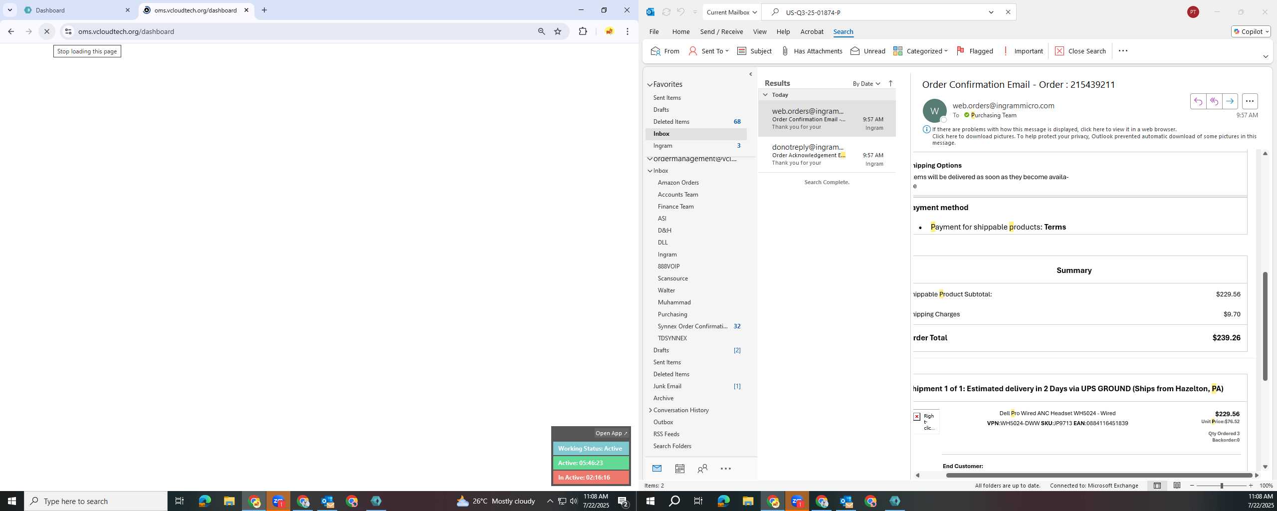Switch to Outlook Home tab
The height and width of the screenshot is (511, 1277).
pos(680,31)
